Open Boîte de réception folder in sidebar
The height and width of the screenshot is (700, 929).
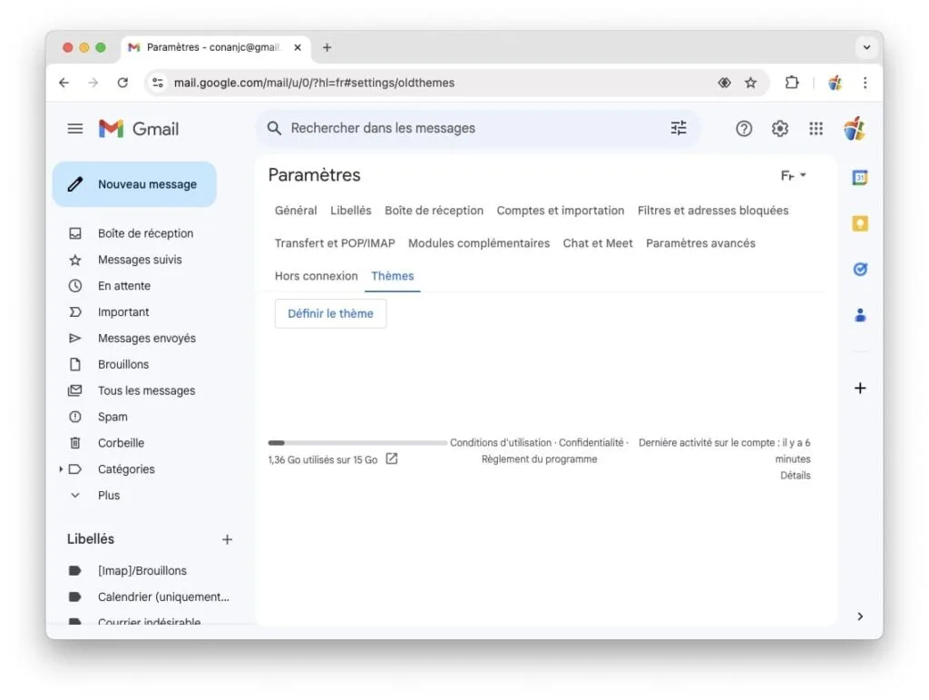tap(146, 233)
